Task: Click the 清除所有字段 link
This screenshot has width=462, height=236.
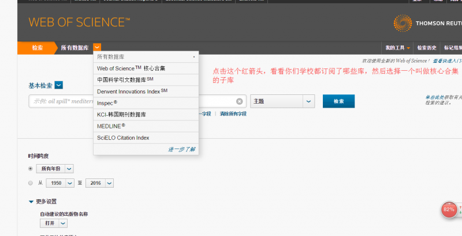Action: [233, 113]
